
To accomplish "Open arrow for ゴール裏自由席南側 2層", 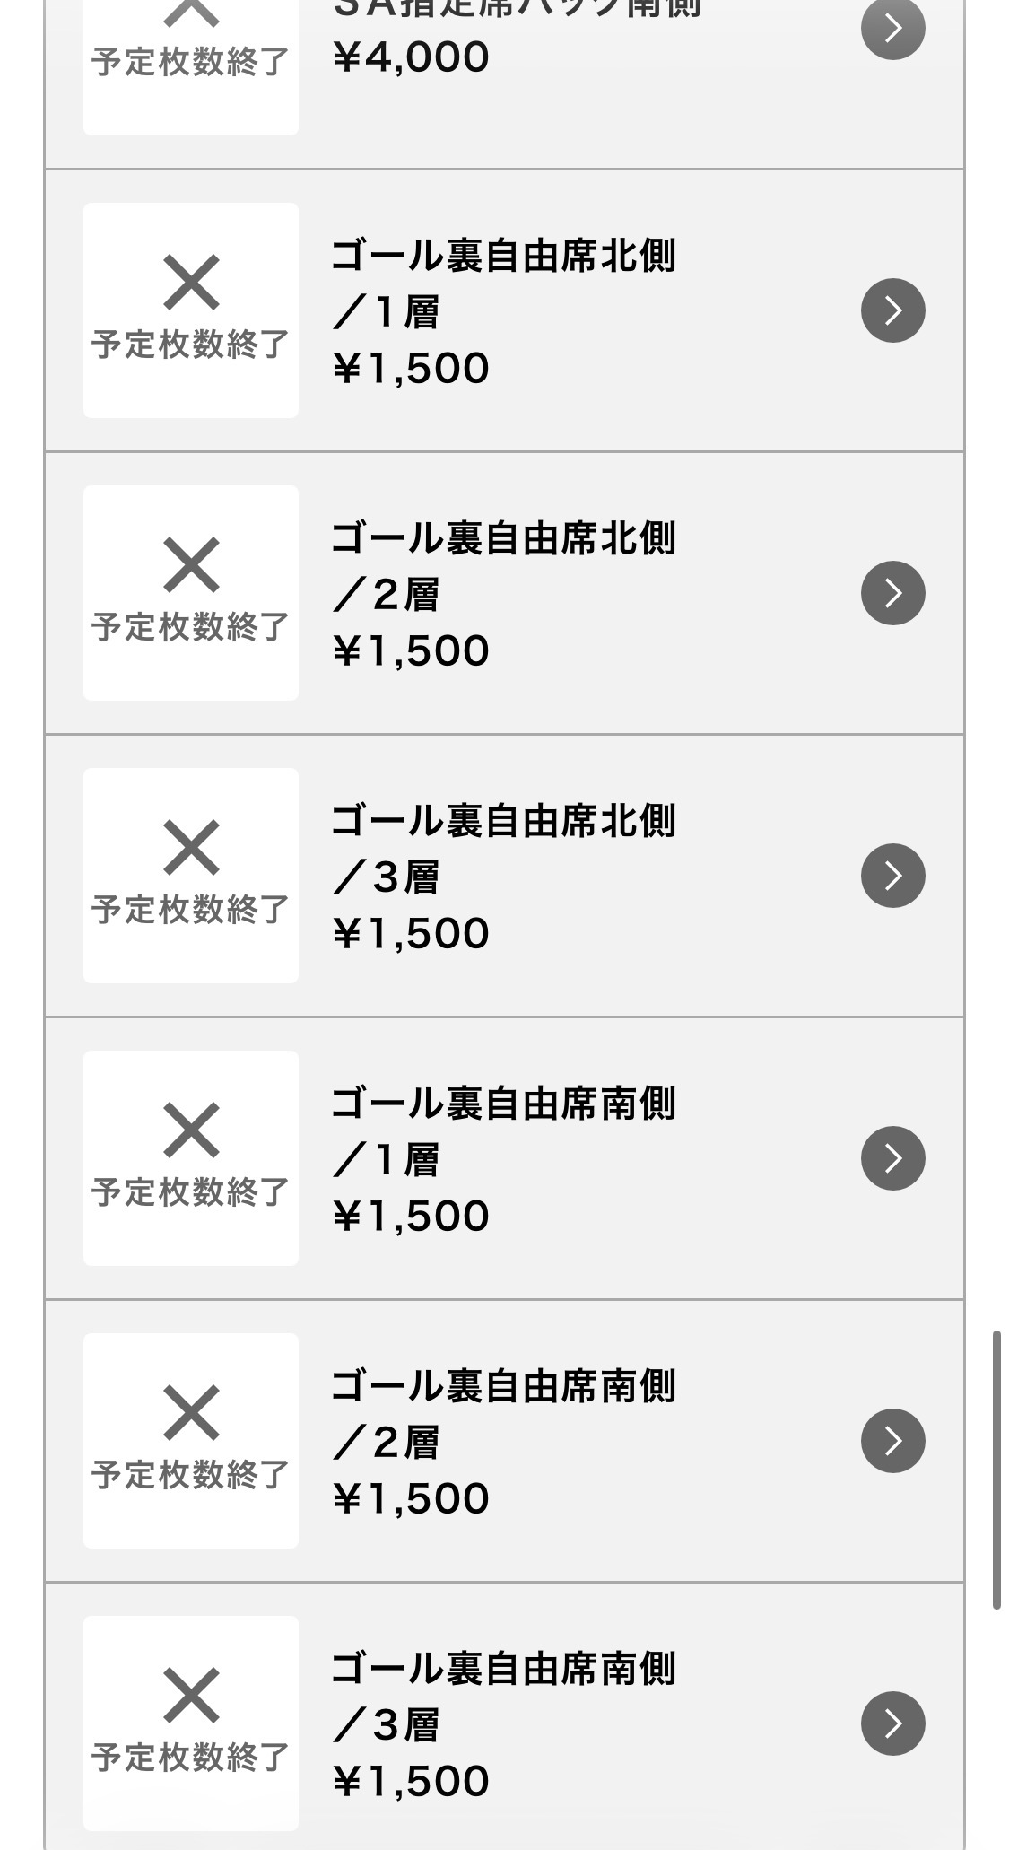I will pos(892,1441).
